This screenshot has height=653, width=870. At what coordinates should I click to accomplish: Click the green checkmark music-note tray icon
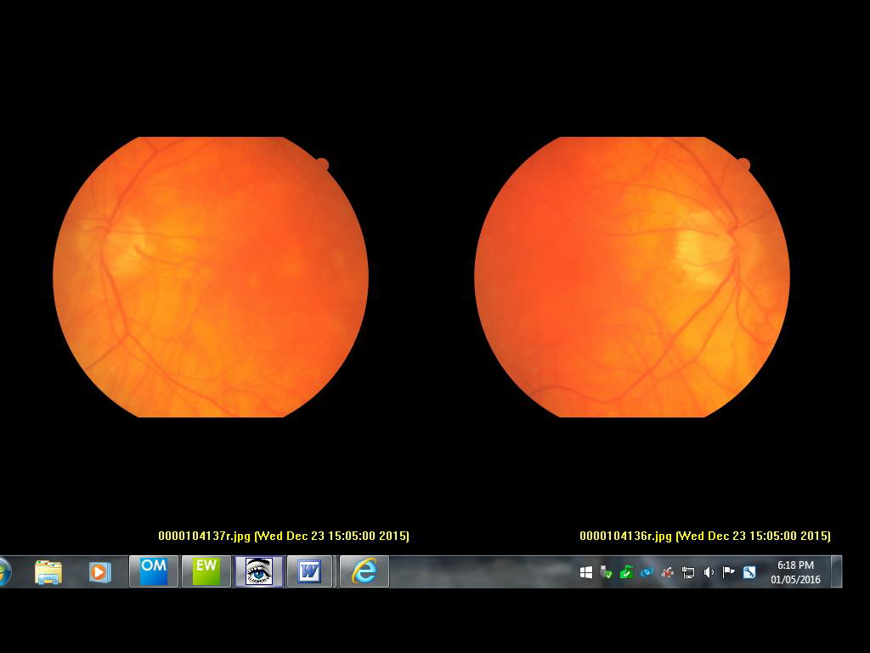tap(626, 572)
